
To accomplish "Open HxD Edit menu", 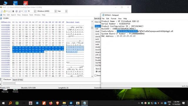I will pos(8,15).
